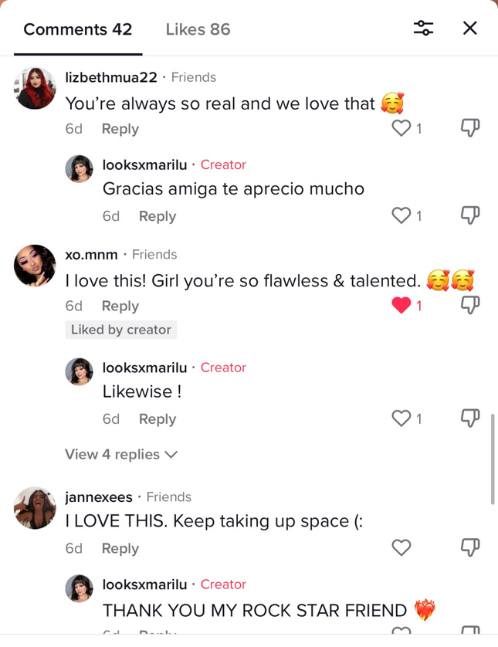498x647 pixels.
Task: Select the Comments 42 tab
Action: pyautogui.click(x=78, y=29)
